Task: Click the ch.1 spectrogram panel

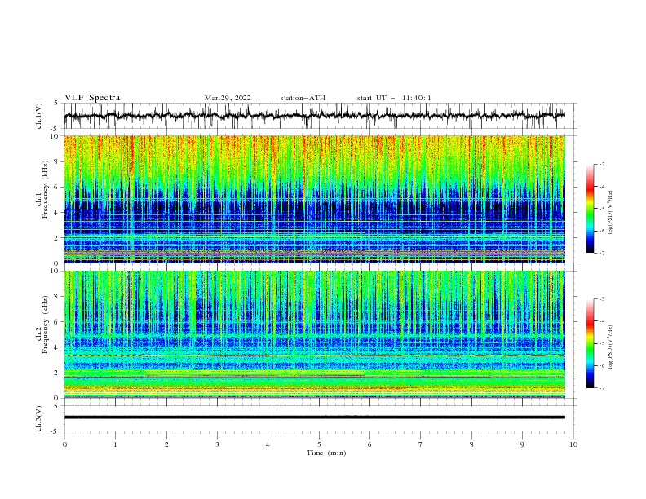Action: [x=314, y=199]
